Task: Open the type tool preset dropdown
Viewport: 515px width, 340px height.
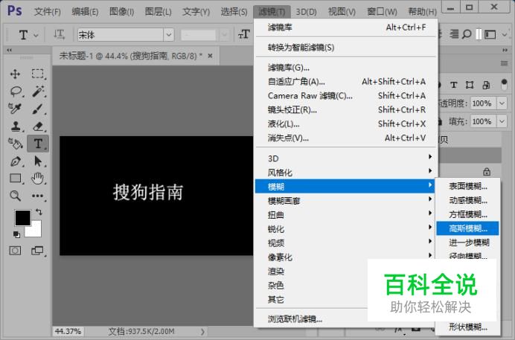Action: (x=36, y=34)
